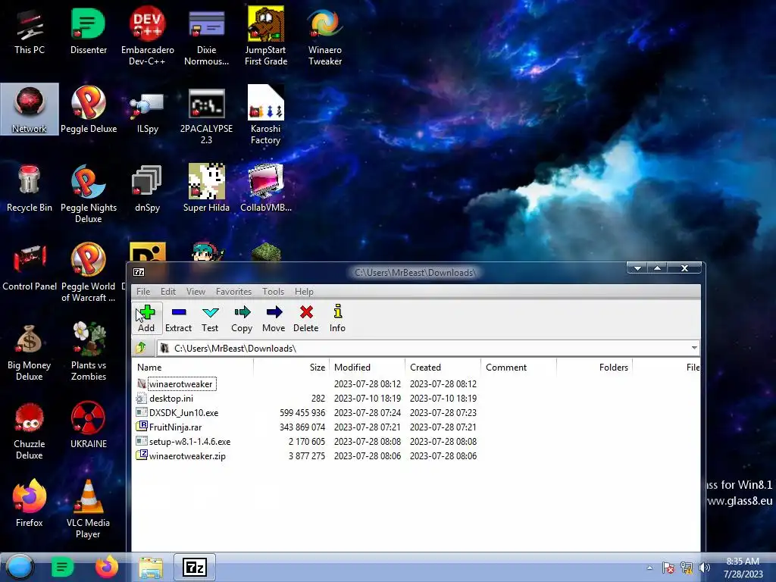Image resolution: width=776 pixels, height=582 pixels.
Task: Click the volume speaker tray icon
Action: (x=706, y=568)
